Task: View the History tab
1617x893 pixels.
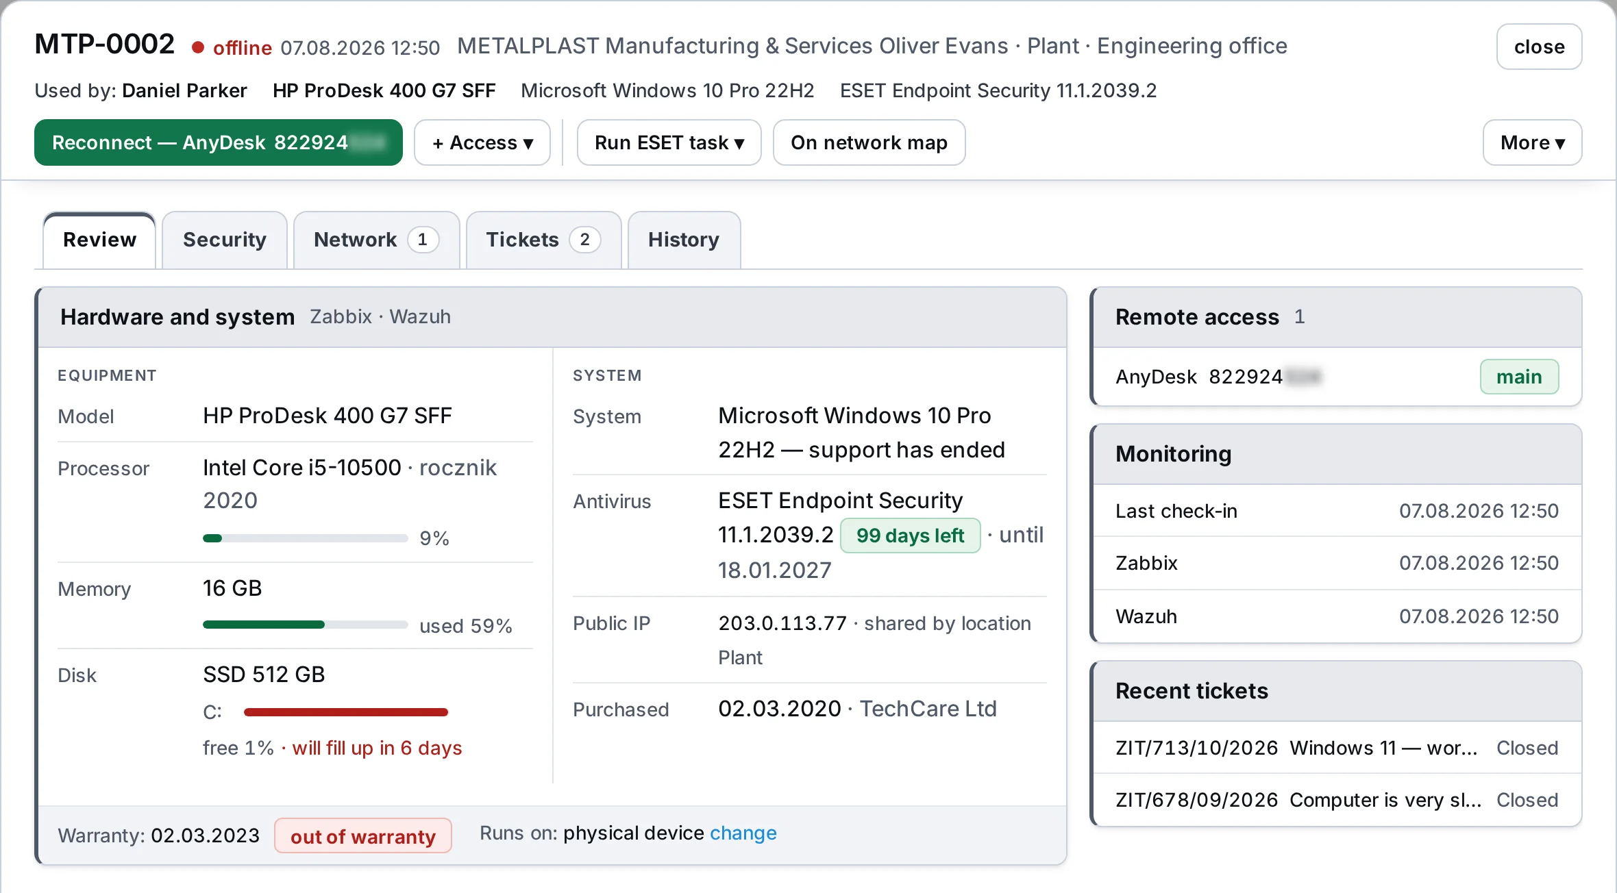Action: [684, 240]
